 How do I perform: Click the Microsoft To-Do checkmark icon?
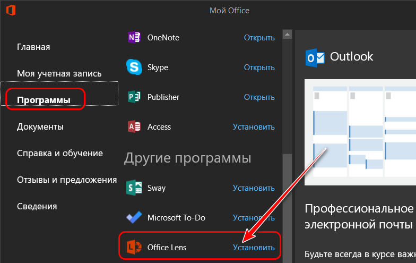tap(134, 218)
